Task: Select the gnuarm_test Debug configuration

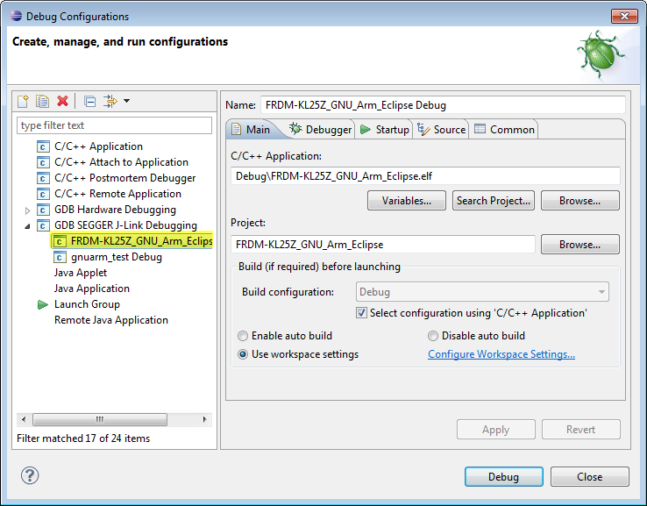Action: point(116,257)
